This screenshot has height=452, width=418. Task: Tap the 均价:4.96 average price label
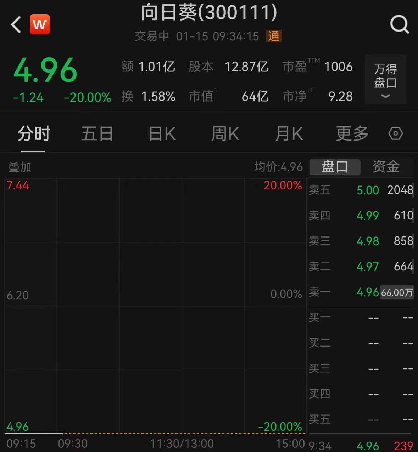(279, 167)
